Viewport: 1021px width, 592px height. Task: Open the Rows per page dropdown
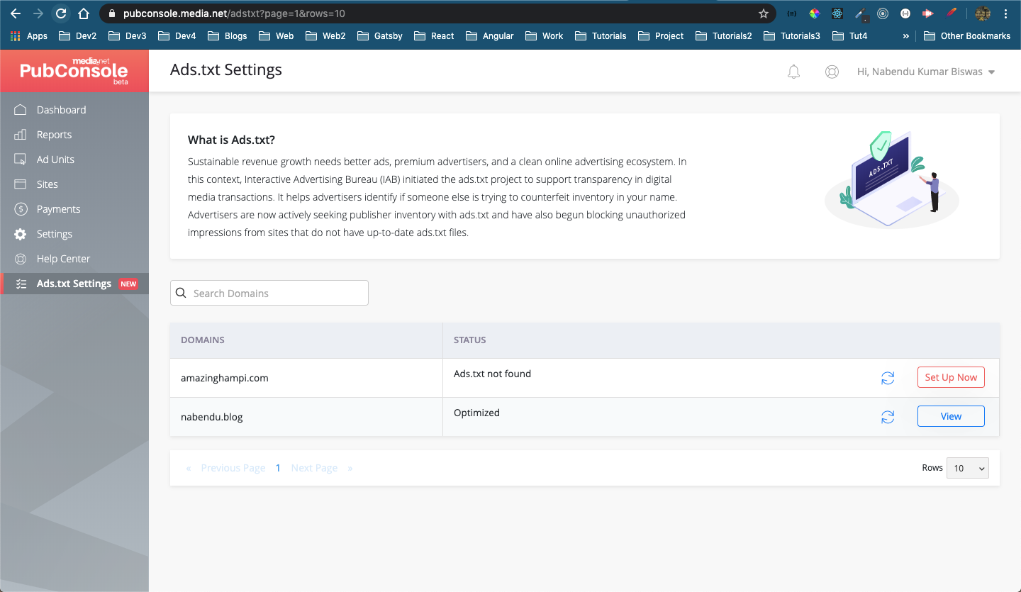pyautogui.click(x=967, y=468)
